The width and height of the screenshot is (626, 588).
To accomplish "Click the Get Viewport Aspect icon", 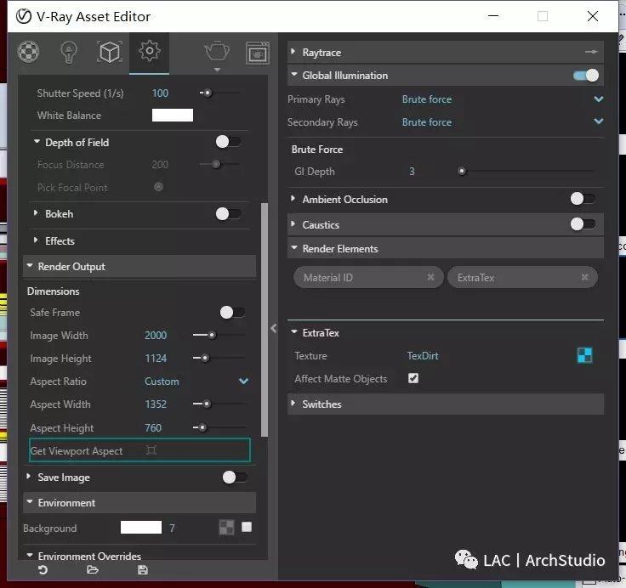I will (x=151, y=450).
